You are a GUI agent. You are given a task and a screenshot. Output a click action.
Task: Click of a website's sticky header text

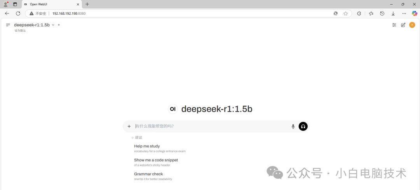(x=152, y=165)
